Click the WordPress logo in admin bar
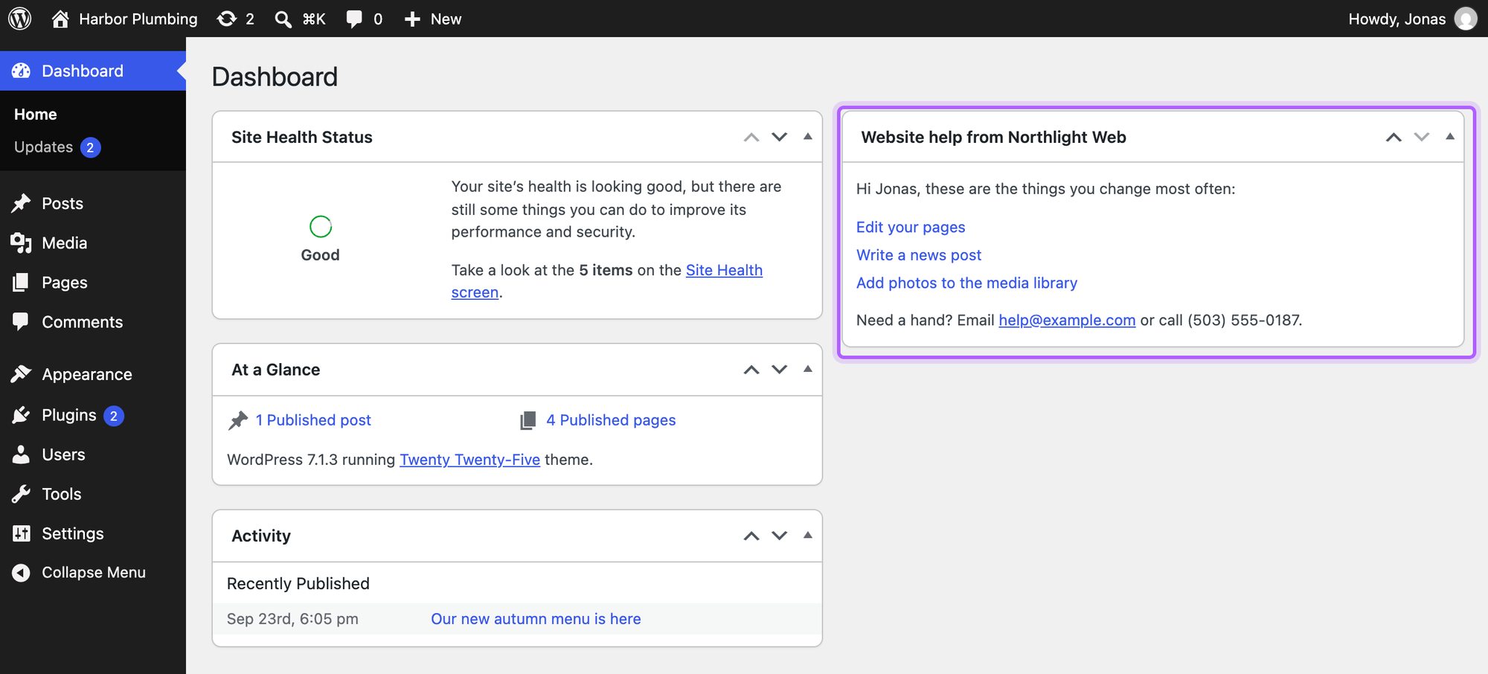The width and height of the screenshot is (1488, 674). (20, 19)
